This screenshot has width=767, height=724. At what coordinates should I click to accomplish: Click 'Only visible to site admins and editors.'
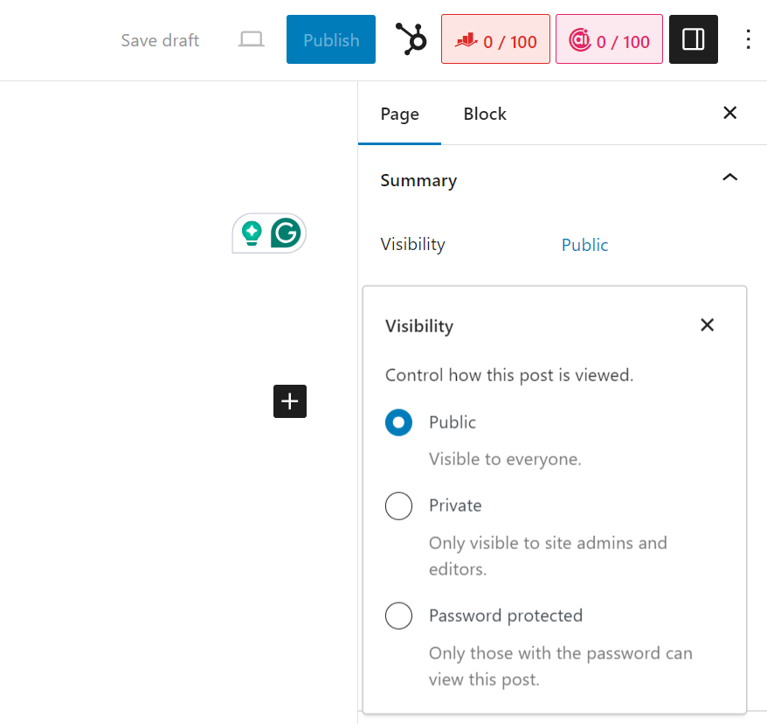pyautogui.click(x=548, y=556)
